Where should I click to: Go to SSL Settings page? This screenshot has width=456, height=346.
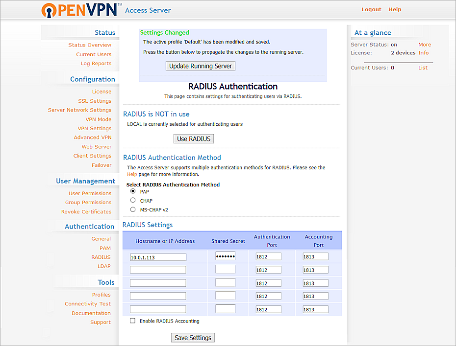pos(95,101)
